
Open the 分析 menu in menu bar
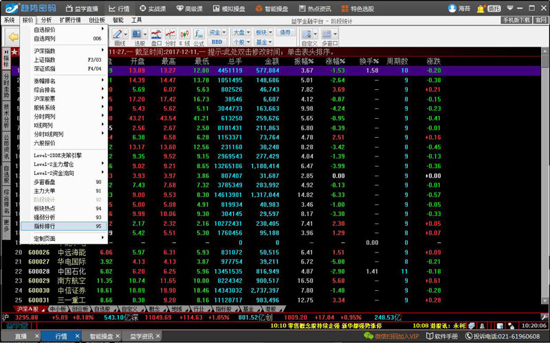[46, 21]
